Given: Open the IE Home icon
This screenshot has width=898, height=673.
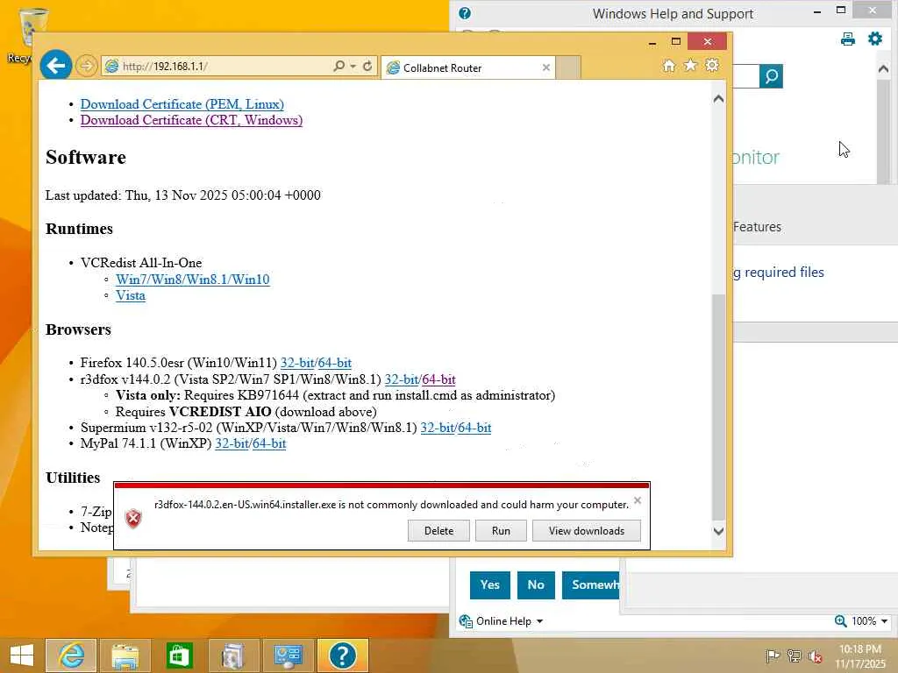Looking at the screenshot, I should point(668,65).
